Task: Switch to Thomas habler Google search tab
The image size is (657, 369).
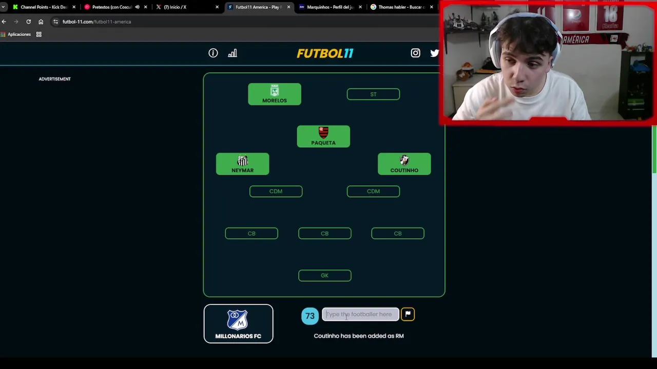Action: (401, 7)
